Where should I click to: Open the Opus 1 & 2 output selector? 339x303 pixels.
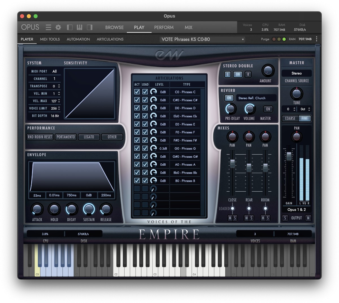coord(297,209)
